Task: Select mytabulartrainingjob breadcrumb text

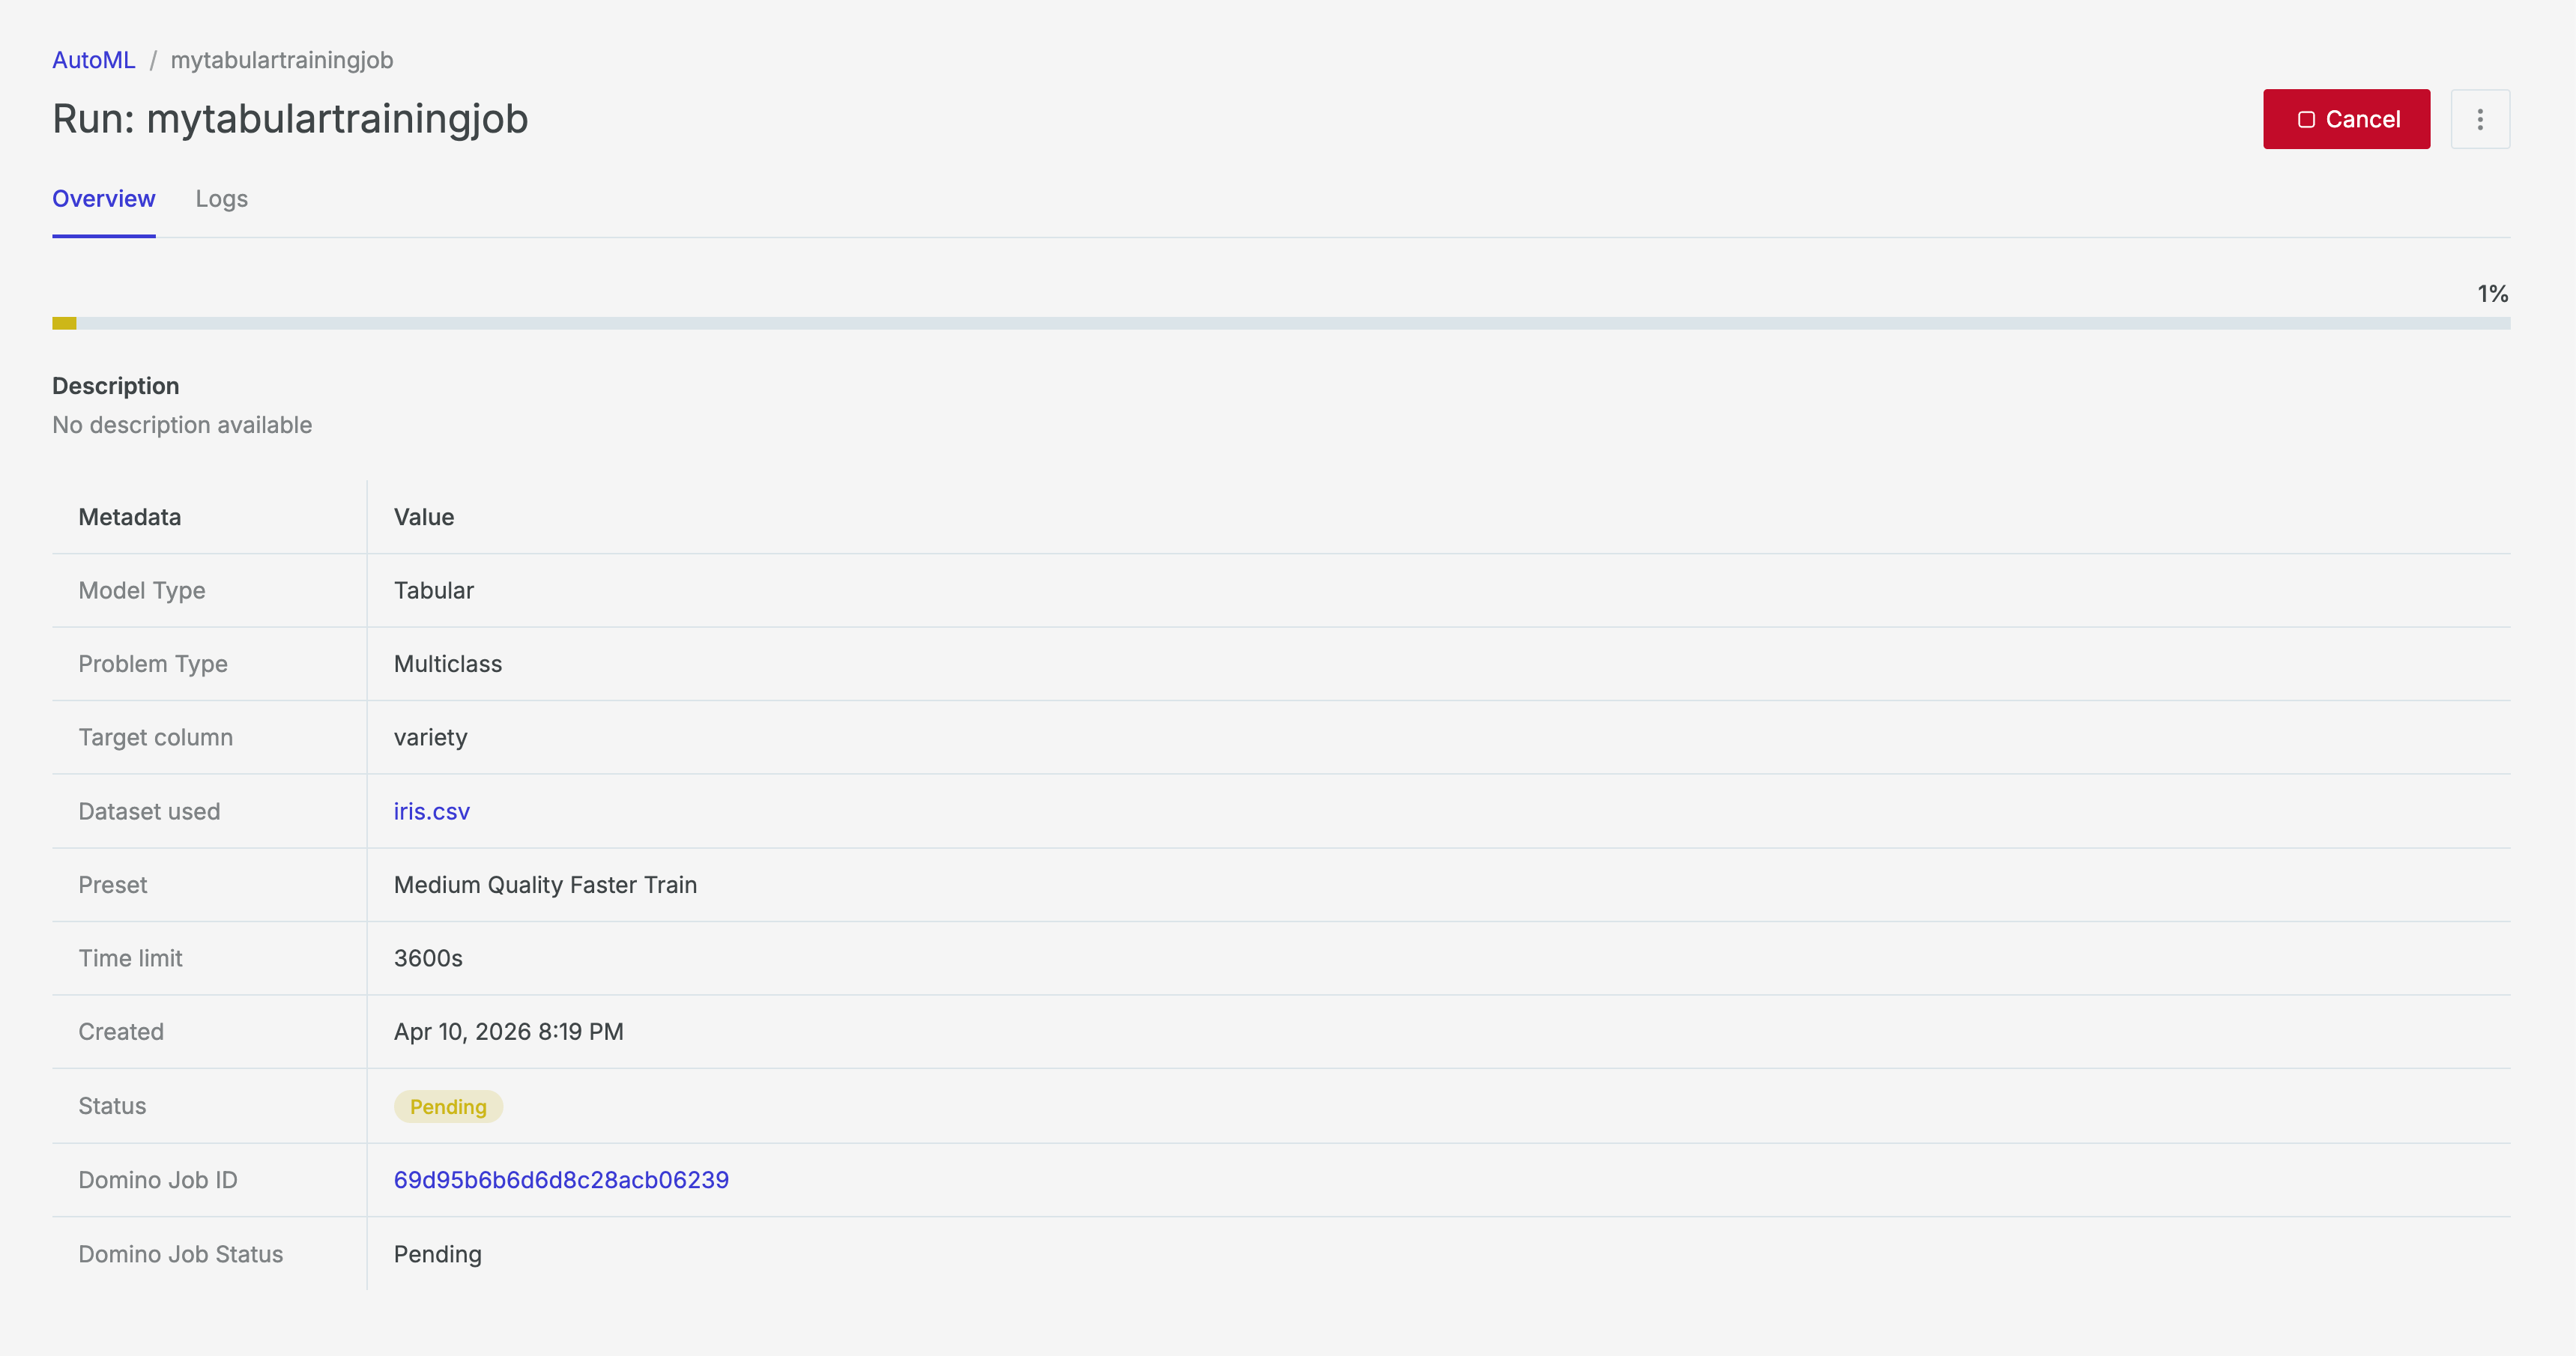Action: (x=282, y=60)
